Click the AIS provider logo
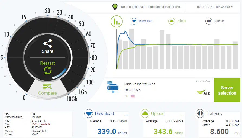 click(203, 92)
